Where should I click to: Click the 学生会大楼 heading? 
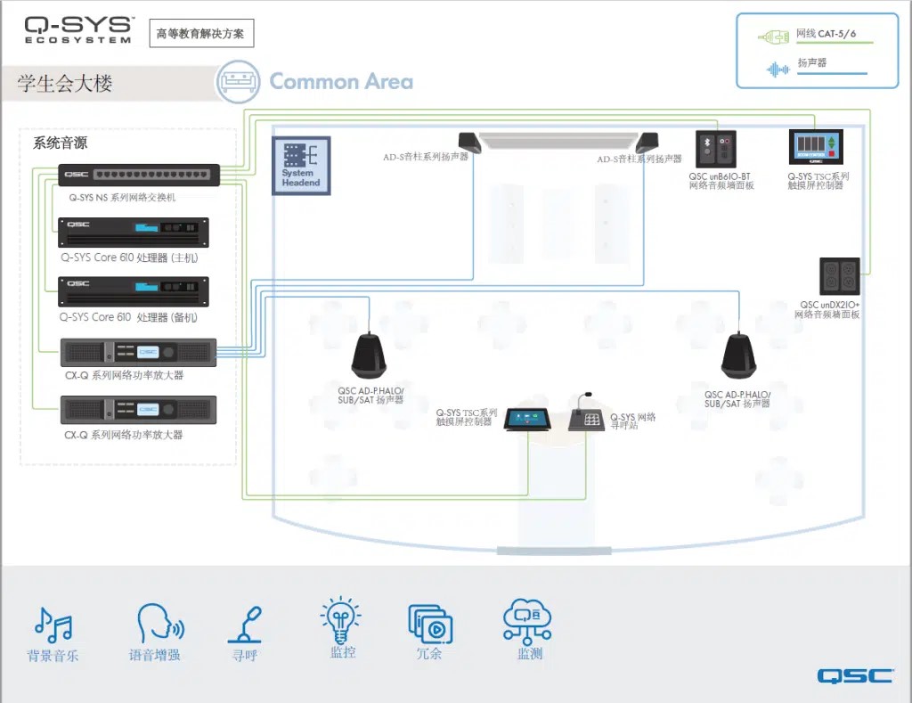(x=64, y=83)
